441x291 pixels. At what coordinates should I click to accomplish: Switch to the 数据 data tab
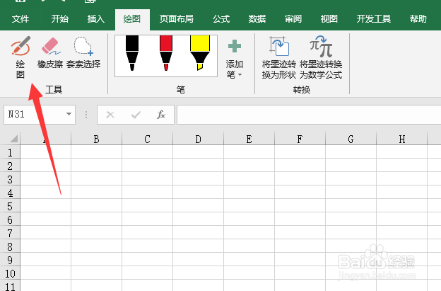pos(257,19)
